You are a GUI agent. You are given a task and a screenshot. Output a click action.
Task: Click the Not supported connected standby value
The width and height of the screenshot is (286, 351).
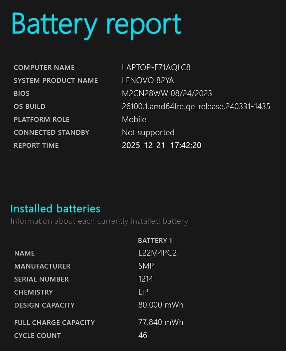pos(148,132)
